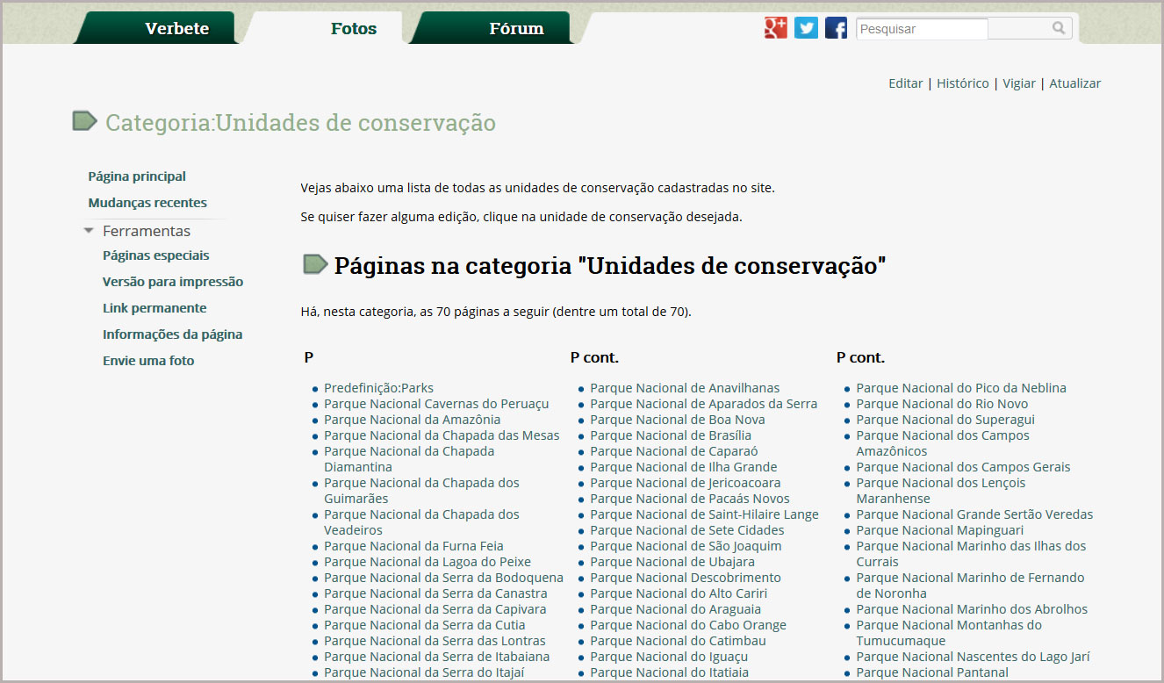Viewport: 1164px width, 683px height.
Task: Open Parque Nacional da Serra de Itabaiana
Action: (x=436, y=657)
